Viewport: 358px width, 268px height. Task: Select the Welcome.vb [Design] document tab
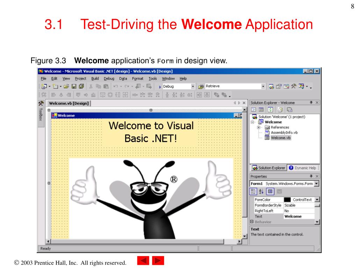coord(69,103)
